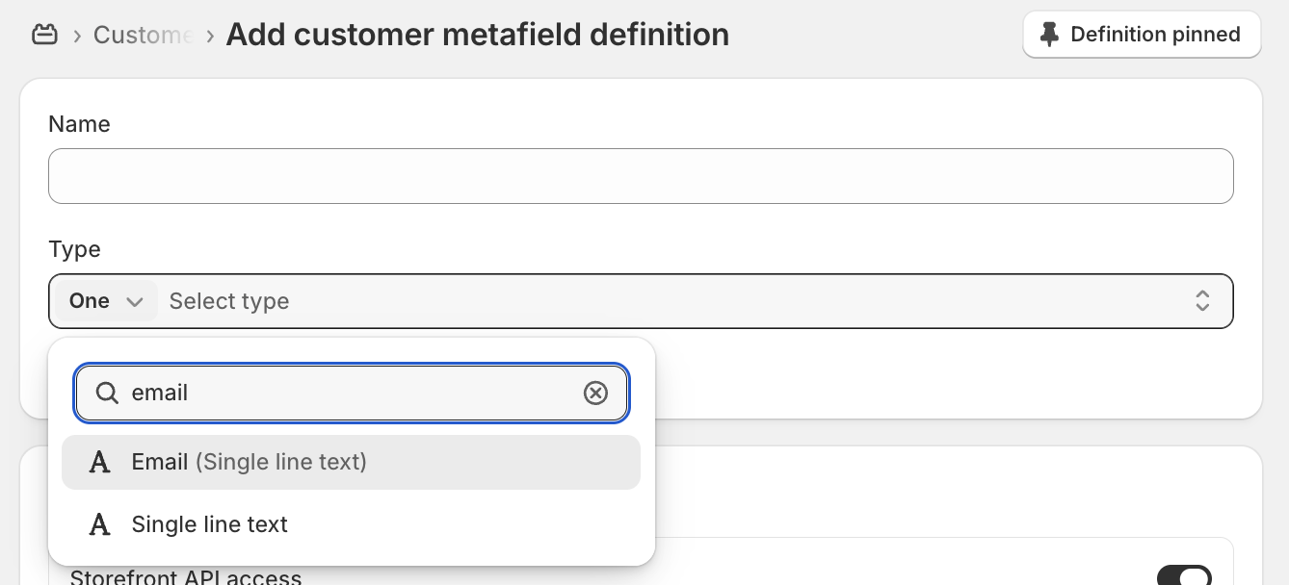The height and width of the screenshot is (585, 1289).
Task: Open the metafields home breadcrumb icon
Action: (45, 36)
